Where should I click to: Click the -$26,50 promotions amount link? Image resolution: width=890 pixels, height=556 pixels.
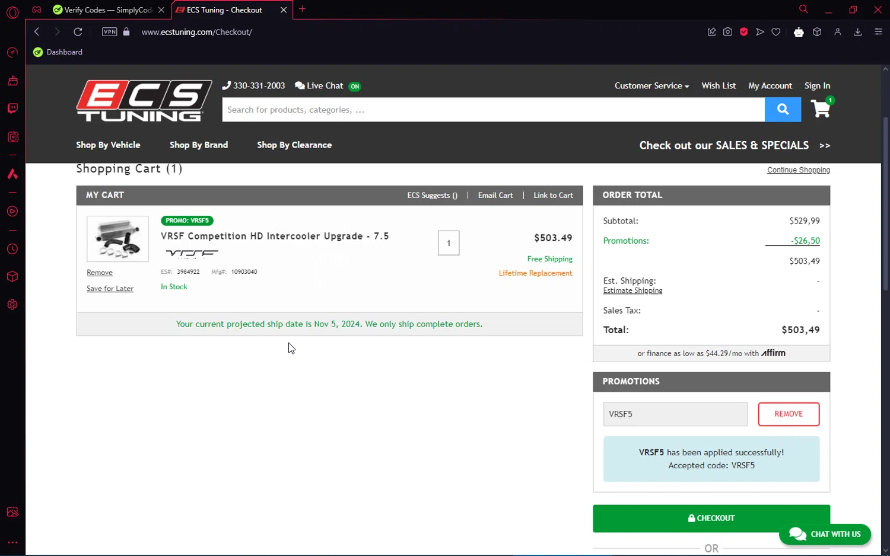pos(793,241)
